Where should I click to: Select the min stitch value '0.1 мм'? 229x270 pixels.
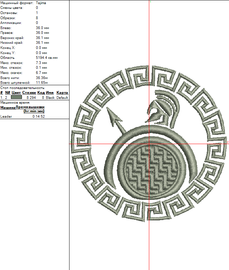[41, 68]
